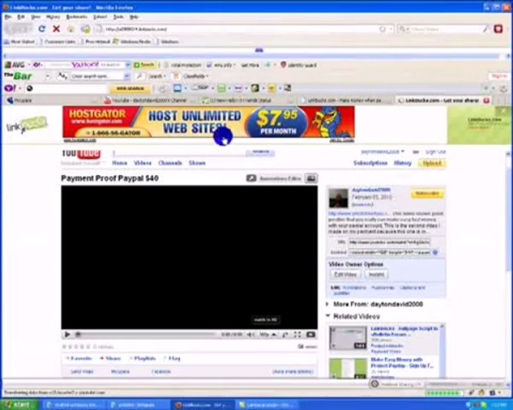Click the Yahoo WEB SEARCH button

click(x=130, y=88)
